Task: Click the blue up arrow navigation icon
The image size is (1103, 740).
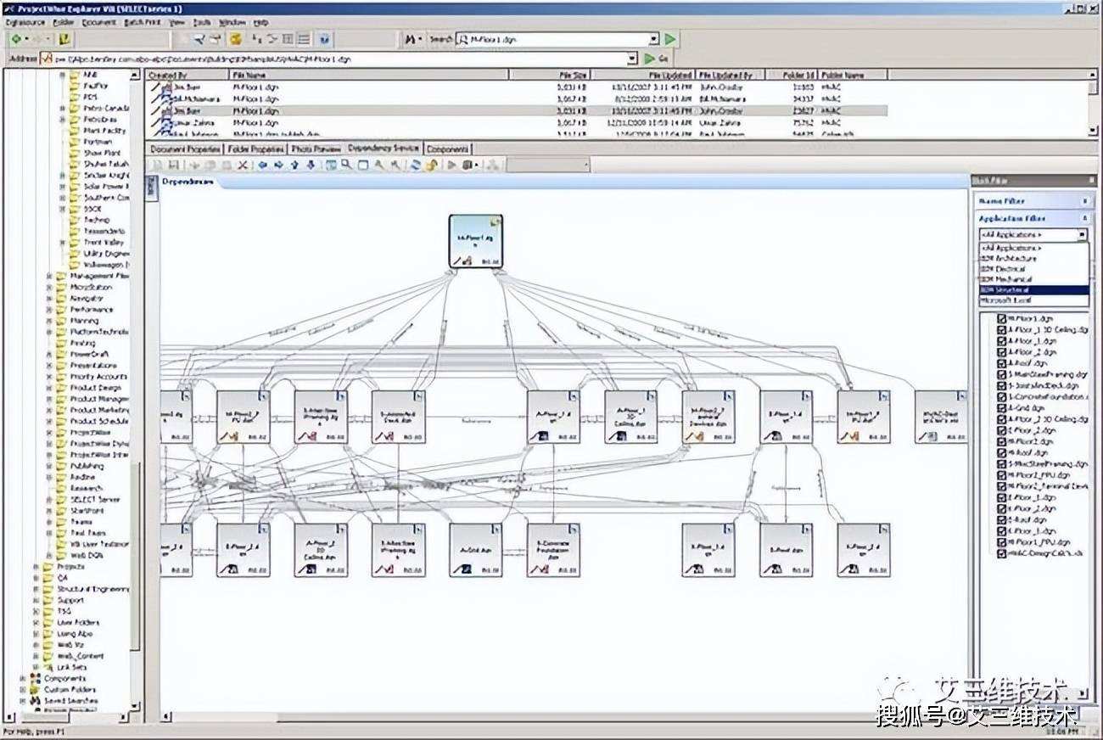Action: (294, 165)
